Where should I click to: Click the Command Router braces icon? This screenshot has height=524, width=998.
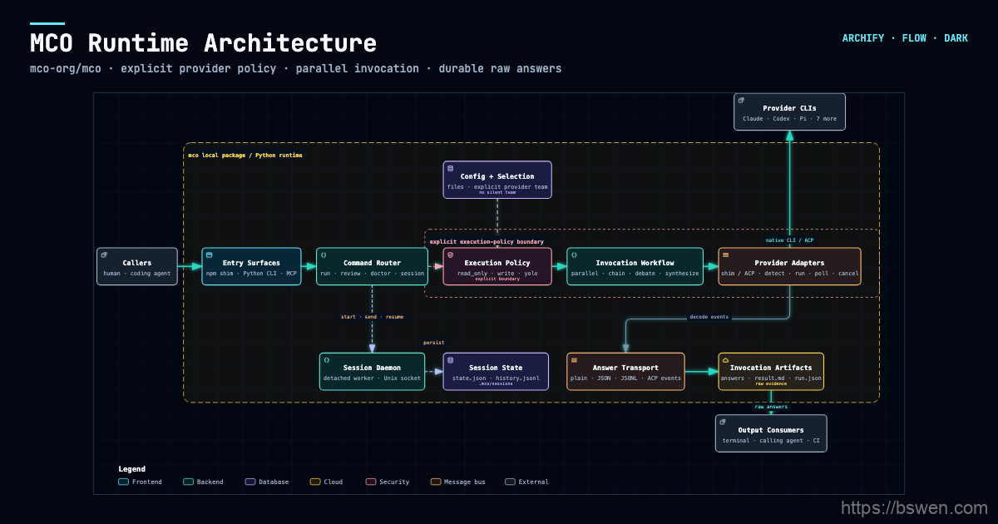324,255
